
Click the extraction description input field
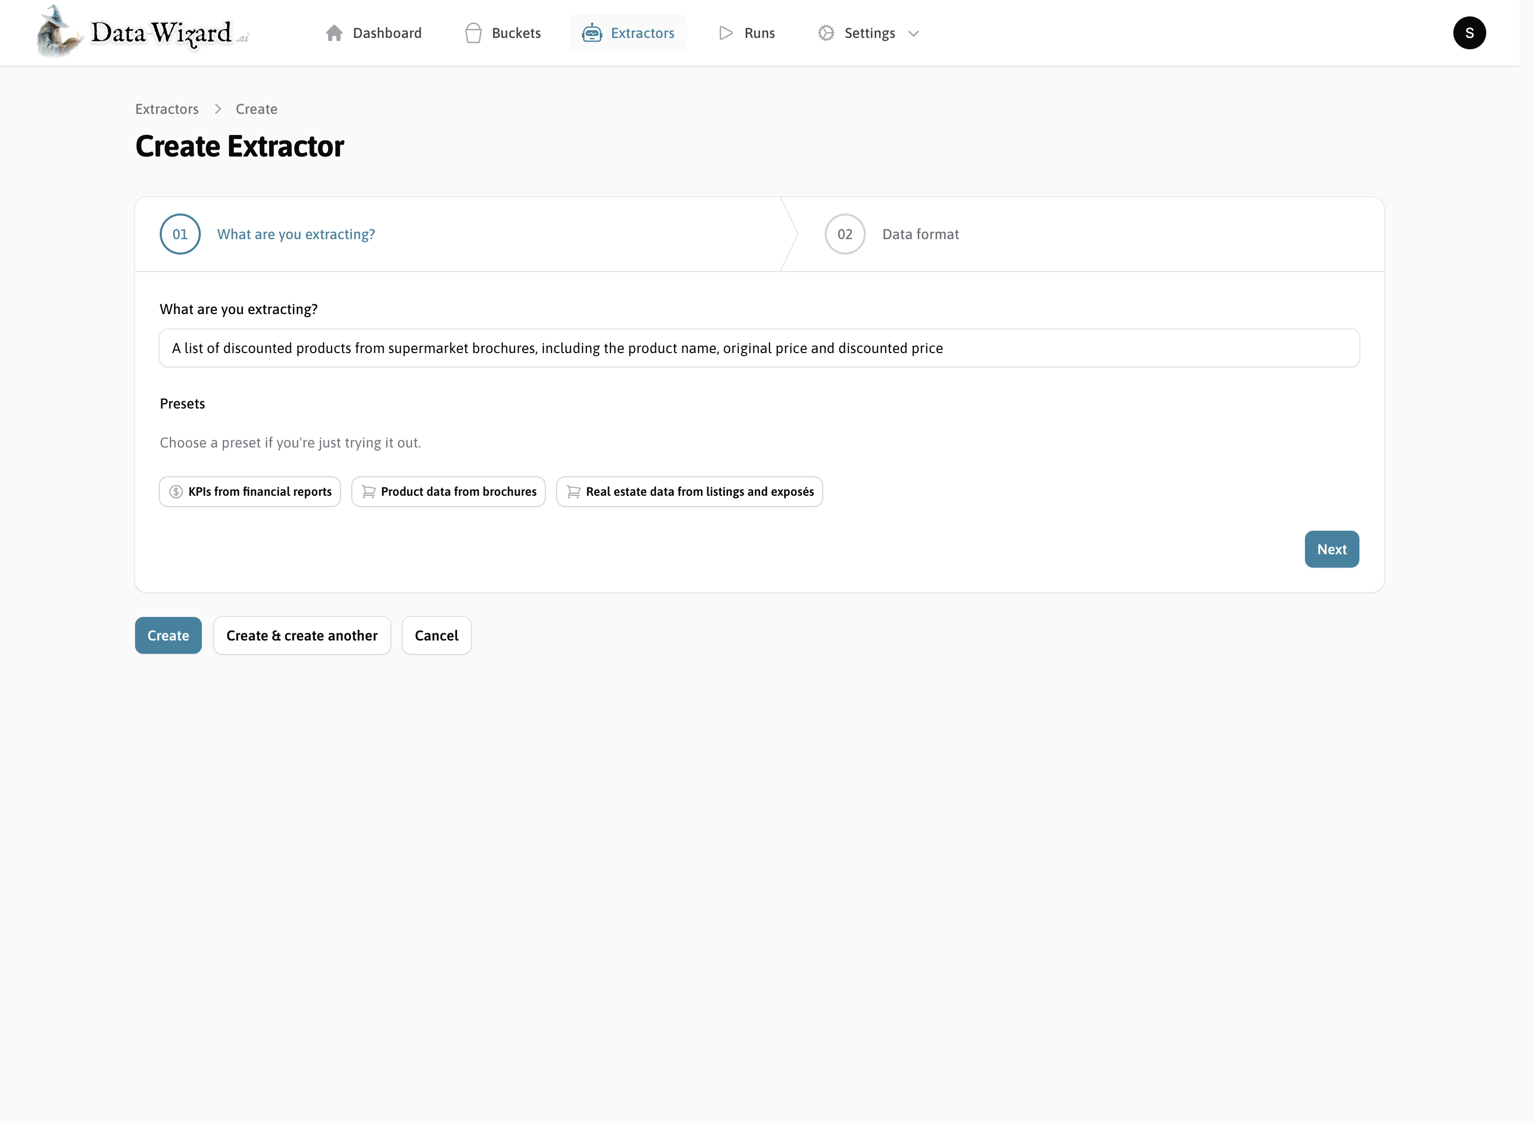(x=758, y=348)
